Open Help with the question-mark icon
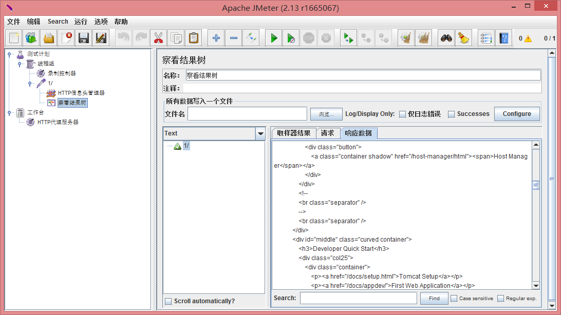This screenshot has height=315, width=561. pos(503,38)
